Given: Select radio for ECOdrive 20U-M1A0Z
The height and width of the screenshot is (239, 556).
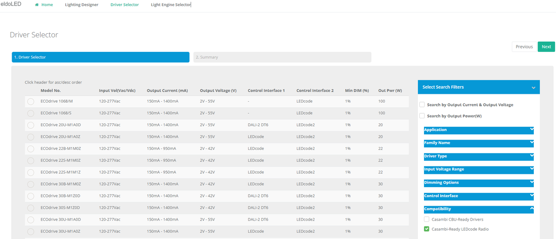Looking at the screenshot, I should (31, 137).
